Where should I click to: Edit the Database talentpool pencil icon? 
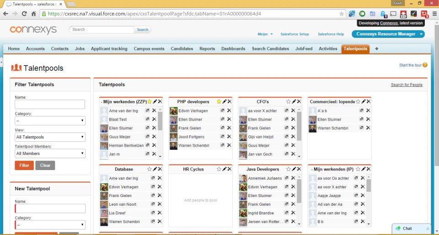tap(155, 169)
